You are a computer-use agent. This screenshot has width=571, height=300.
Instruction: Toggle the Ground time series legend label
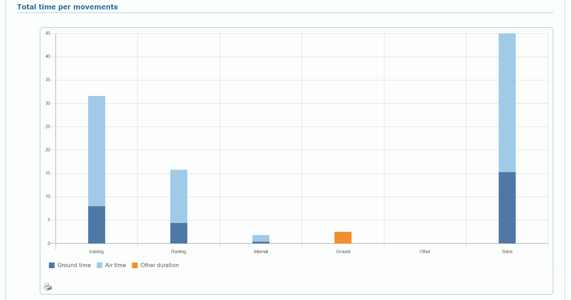pos(74,265)
